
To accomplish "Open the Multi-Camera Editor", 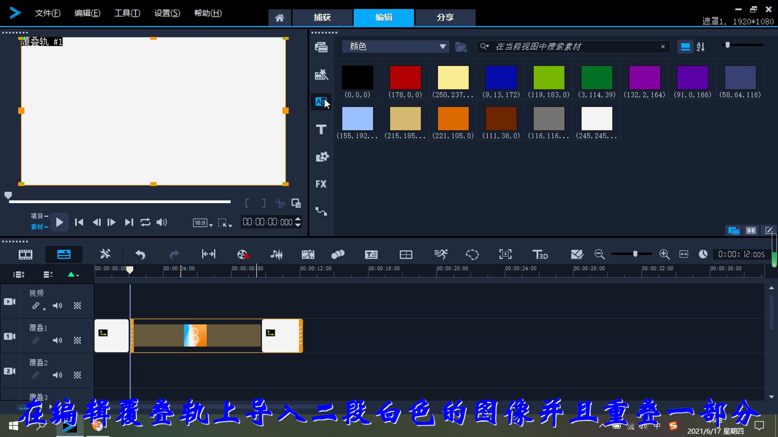I will [x=406, y=255].
